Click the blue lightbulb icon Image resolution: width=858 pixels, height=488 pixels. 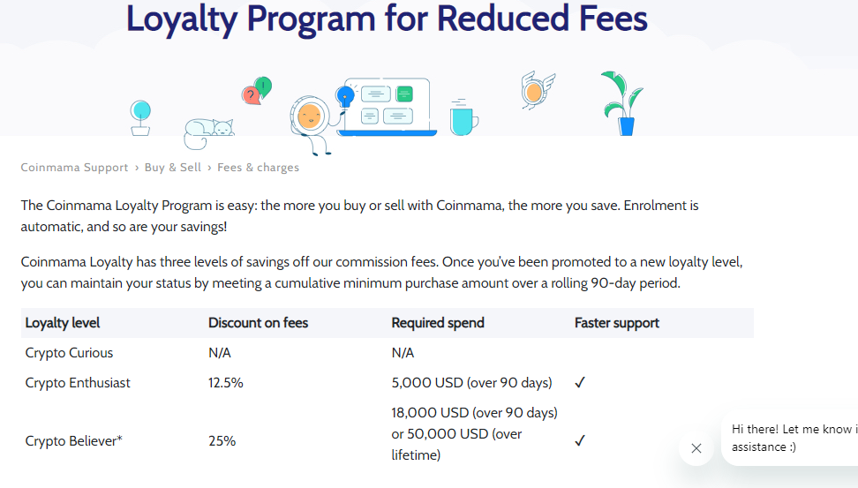point(345,97)
